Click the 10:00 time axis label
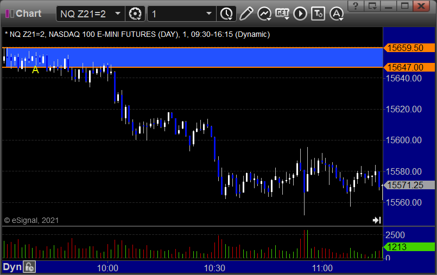This screenshot has height=275, width=437. (107, 268)
